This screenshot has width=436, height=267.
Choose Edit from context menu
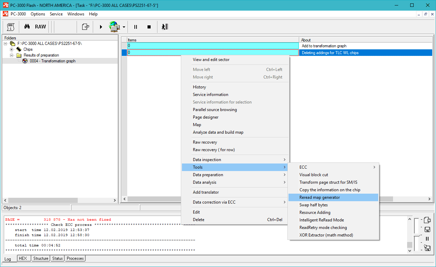[236, 212]
